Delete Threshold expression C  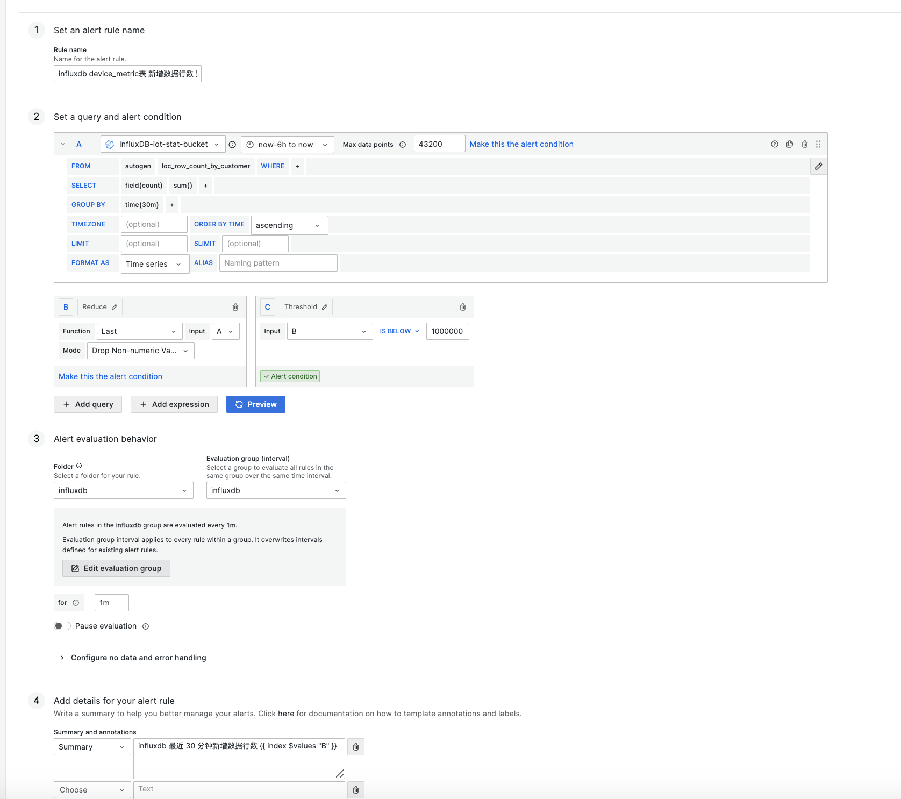pyautogui.click(x=462, y=307)
